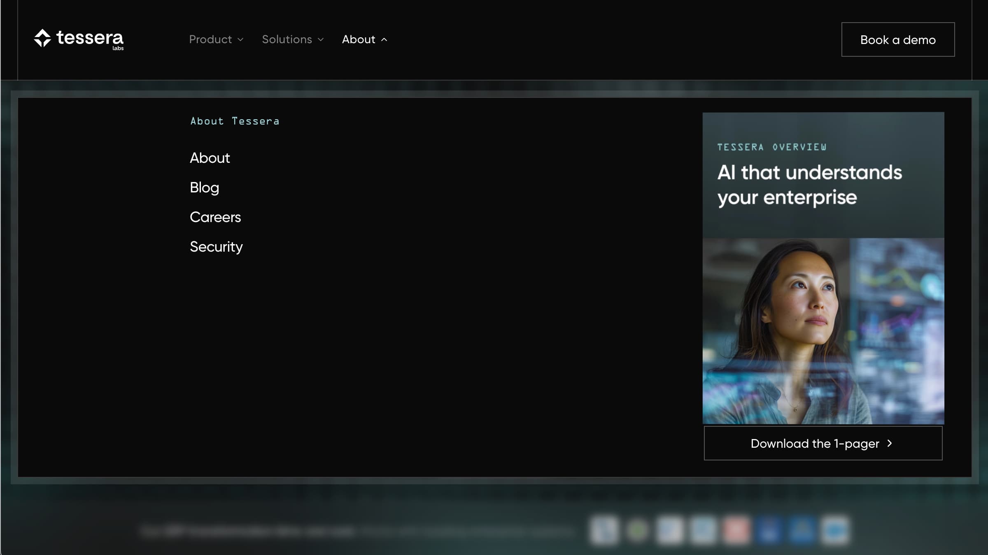Image resolution: width=988 pixels, height=555 pixels.
Task: Click the TESSERA OVERVIEW label
Action: point(771,147)
